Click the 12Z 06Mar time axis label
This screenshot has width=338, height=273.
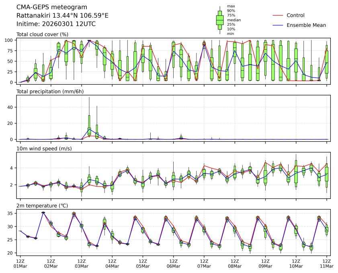173,263
